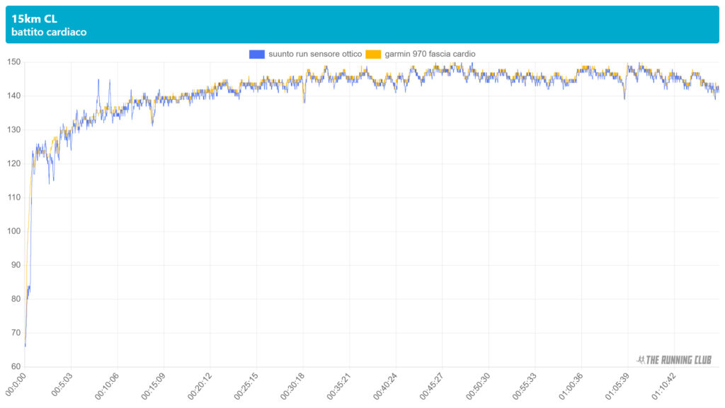Viewport: 725px width, 408px height.
Task: Toggle the 'garmin 970 fascia cardio' series label
Action: click(x=430, y=54)
